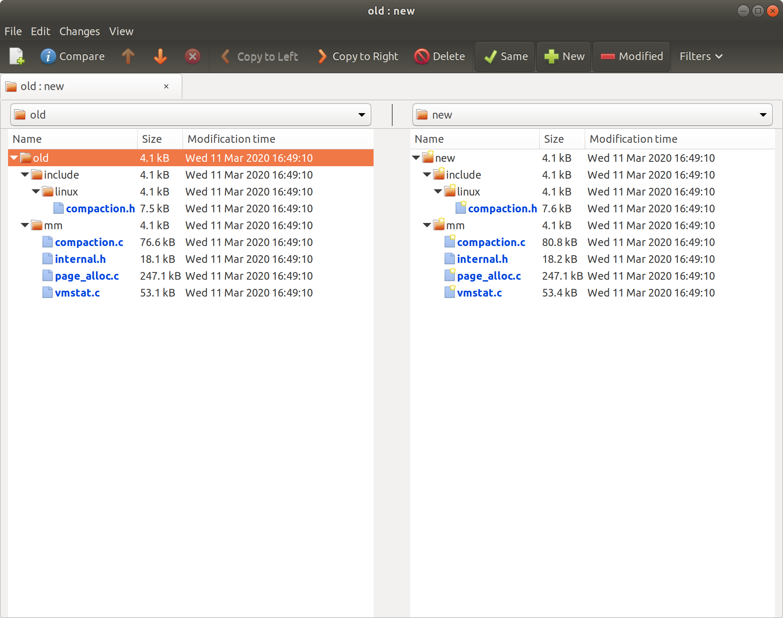783x618 pixels.
Task: Click the Modified red icon
Action: [x=607, y=56]
